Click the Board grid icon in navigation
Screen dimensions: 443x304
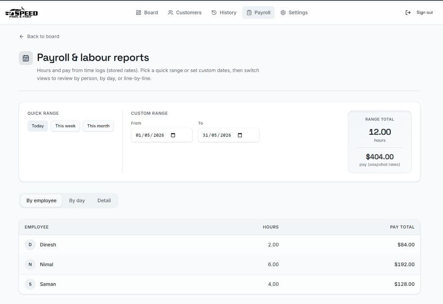tap(138, 13)
